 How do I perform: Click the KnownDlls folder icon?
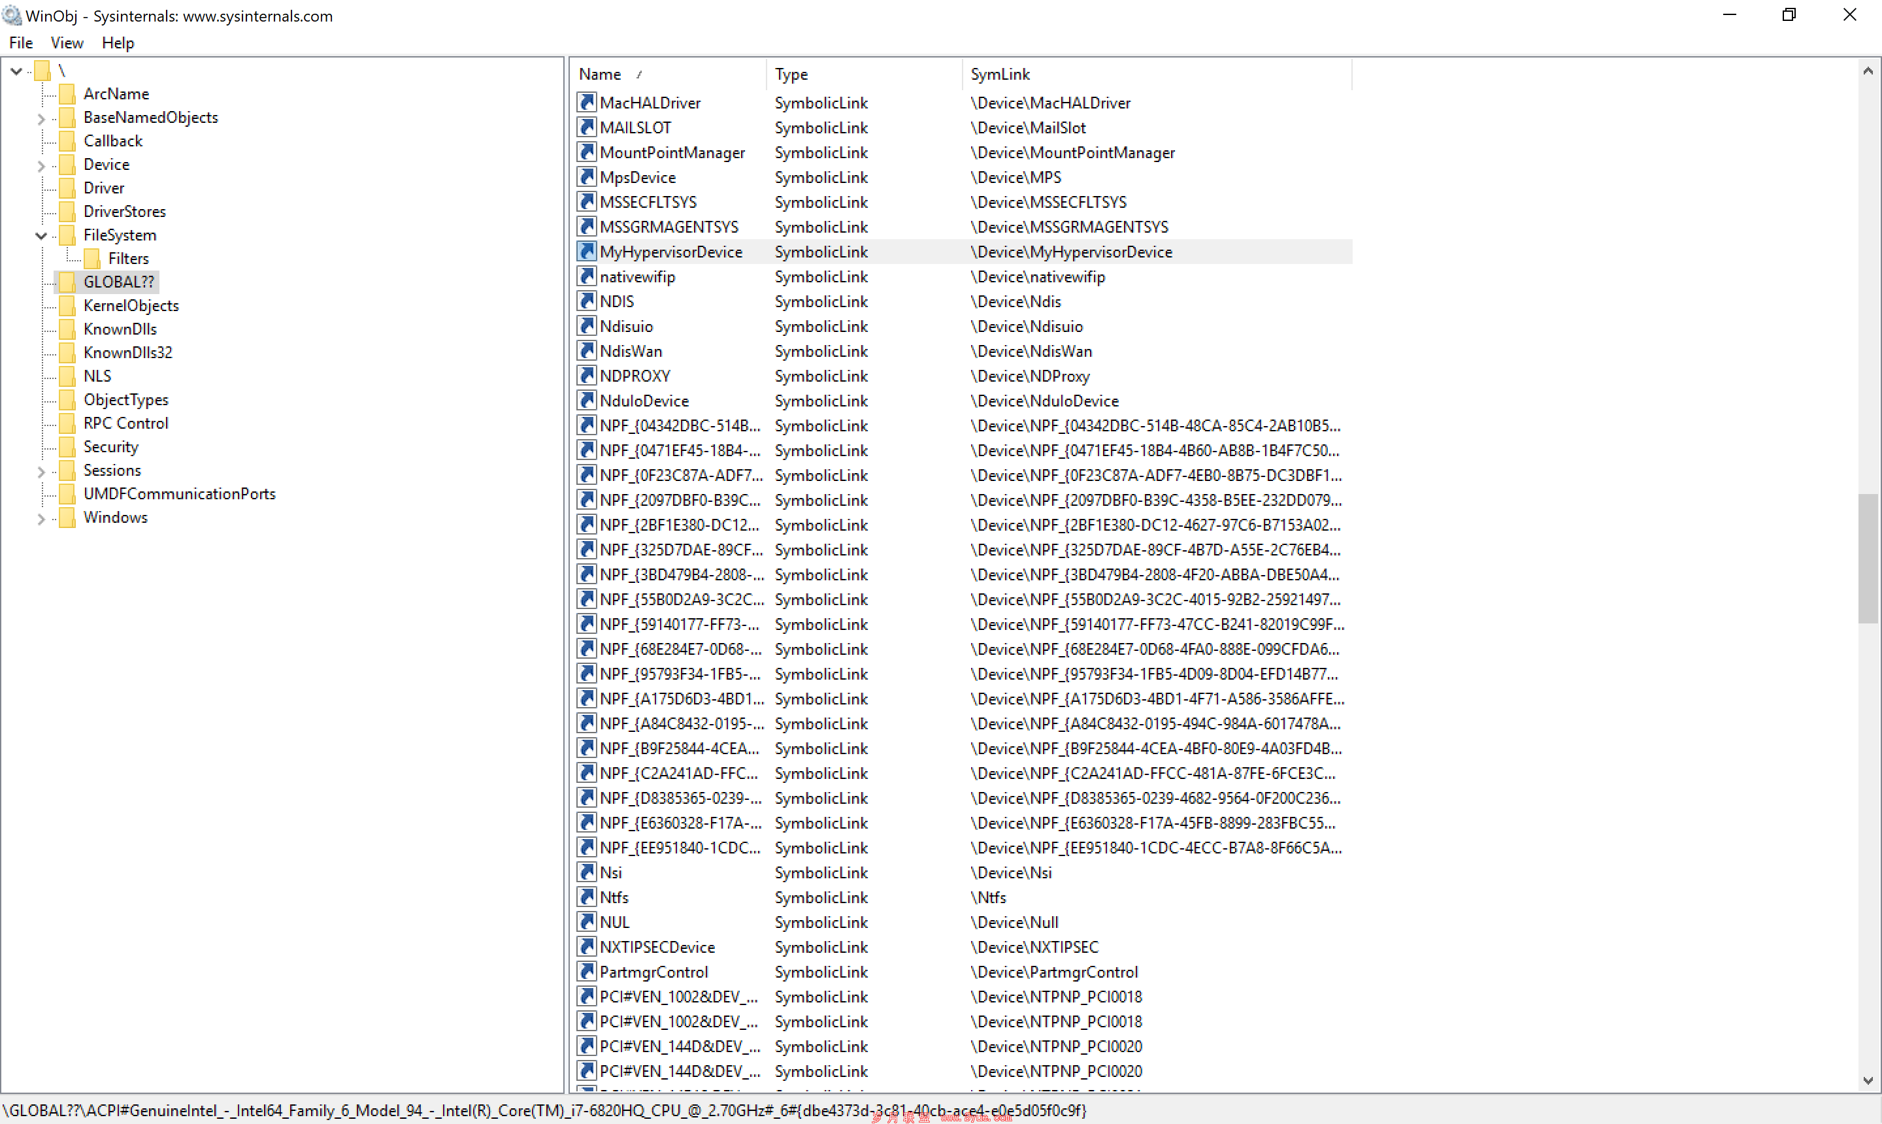67,329
